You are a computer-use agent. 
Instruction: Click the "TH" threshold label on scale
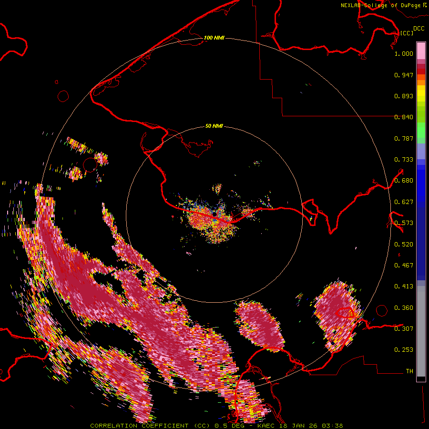409,371
